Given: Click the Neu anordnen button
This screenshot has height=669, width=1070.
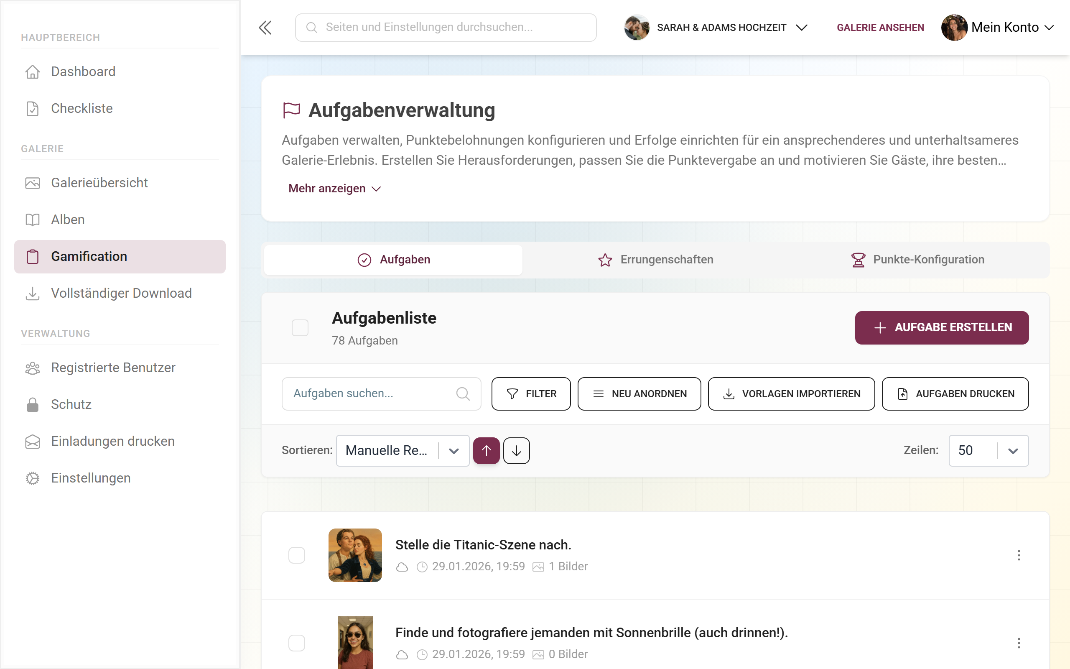Looking at the screenshot, I should (639, 393).
